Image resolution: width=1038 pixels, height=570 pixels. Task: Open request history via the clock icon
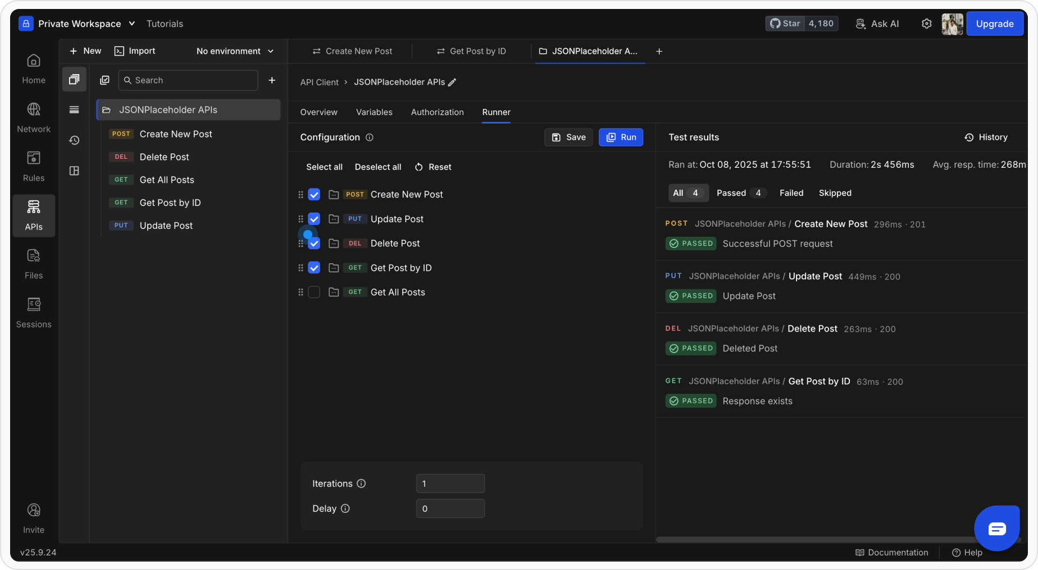pyautogui.click(x=74, y=140)
